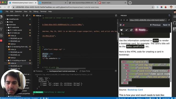Run tests with the checkmark icon
This screenshot has width=176, height=99.
pos(127,30)
